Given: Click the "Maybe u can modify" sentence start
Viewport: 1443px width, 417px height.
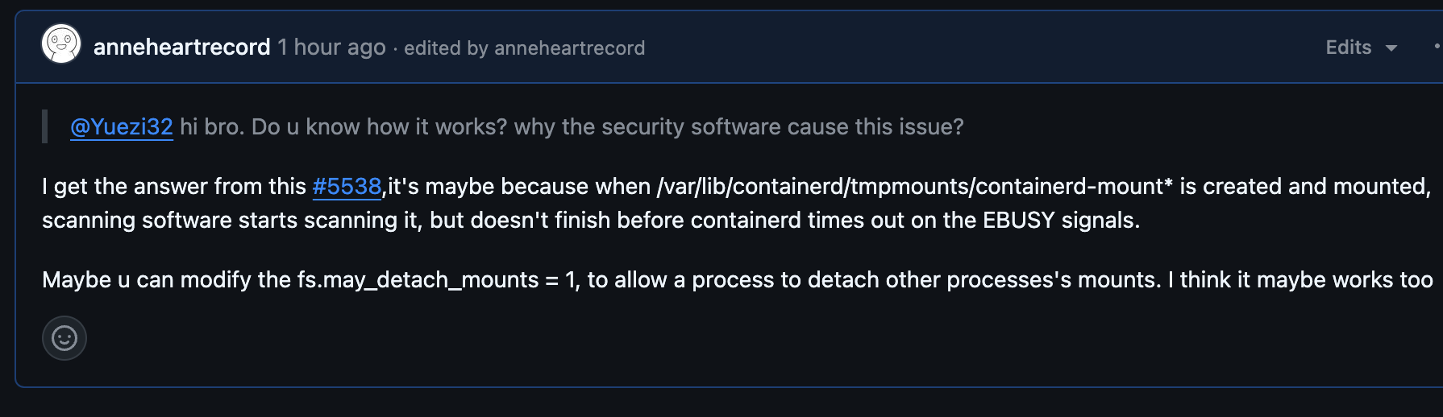Looking at the screenshot, I should pos(147,280).
